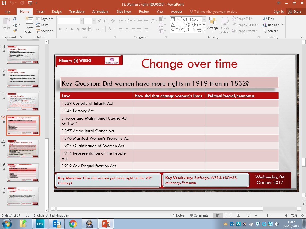Click Decrease Font Size icon
The image size is (306, 229).
[105, 21]
